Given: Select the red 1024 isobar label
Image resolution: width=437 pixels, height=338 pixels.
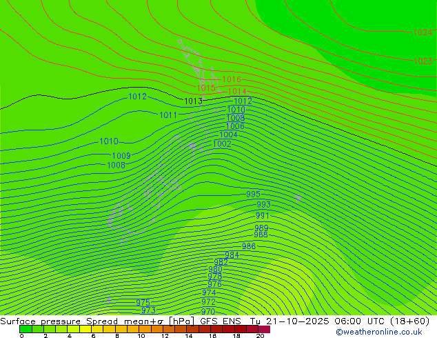Looking at the screenshot, I should [423, 32].
